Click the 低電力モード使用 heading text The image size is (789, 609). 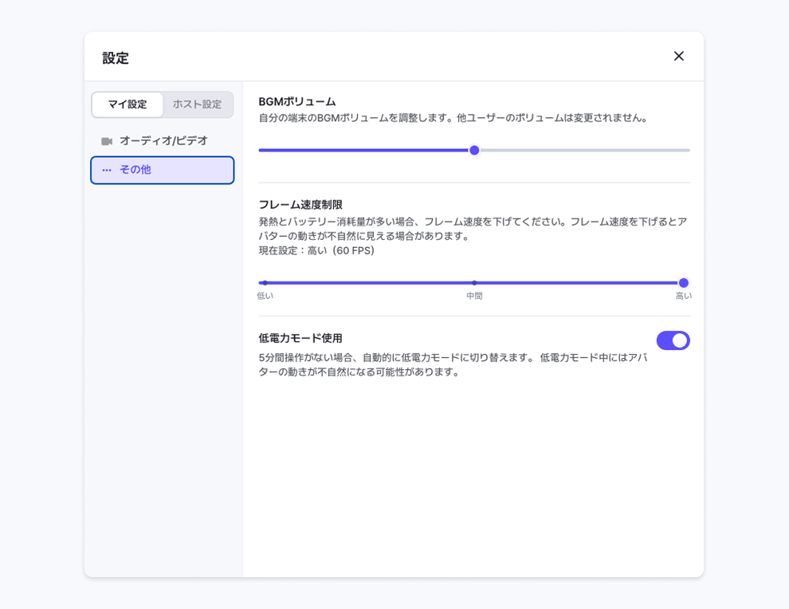[300, 338]
